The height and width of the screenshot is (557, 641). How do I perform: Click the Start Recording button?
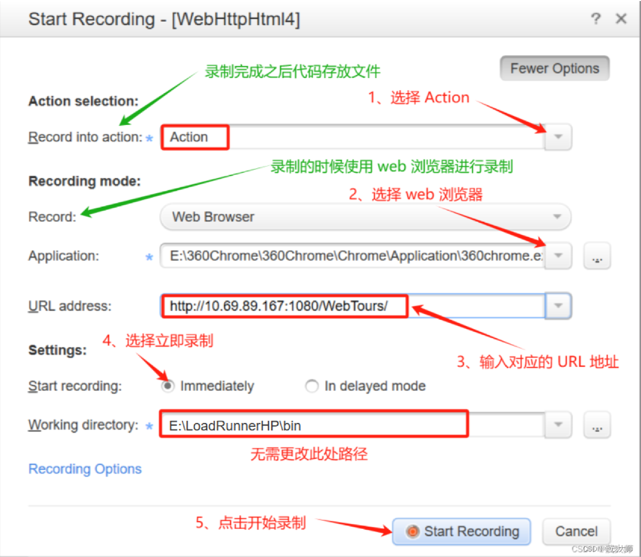pos(461,531)
